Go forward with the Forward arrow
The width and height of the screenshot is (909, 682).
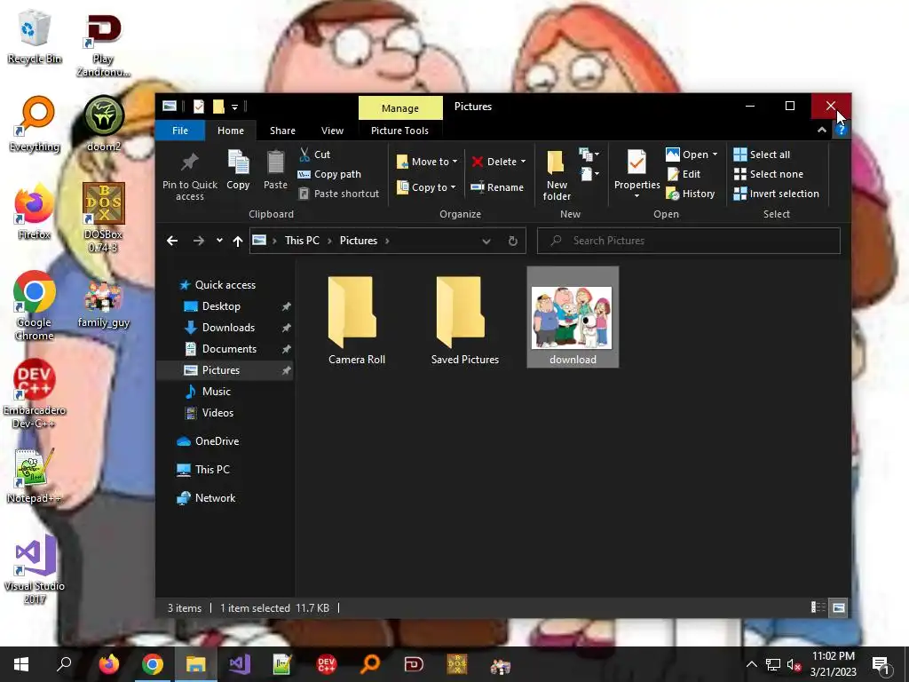pyautogui.click(x=198, y=241)
